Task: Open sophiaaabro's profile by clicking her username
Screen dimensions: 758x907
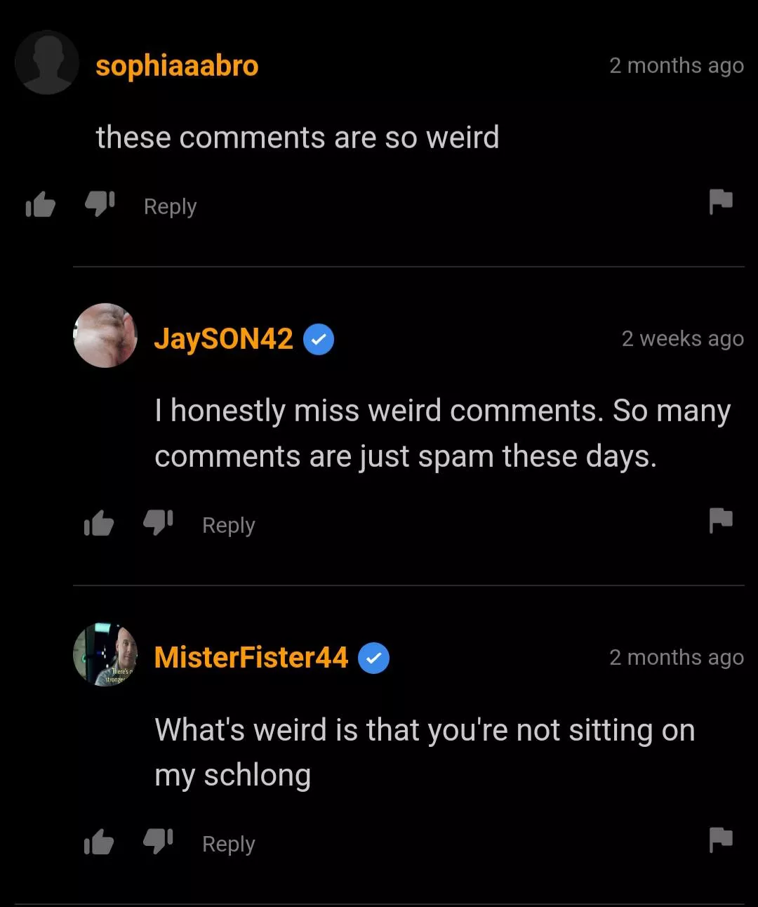Action: (177, 65)
